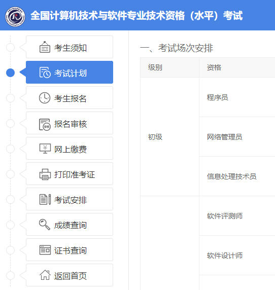275x290 pixels.
Task: Click the 返回首页 house icon
Action: (45, 275)
